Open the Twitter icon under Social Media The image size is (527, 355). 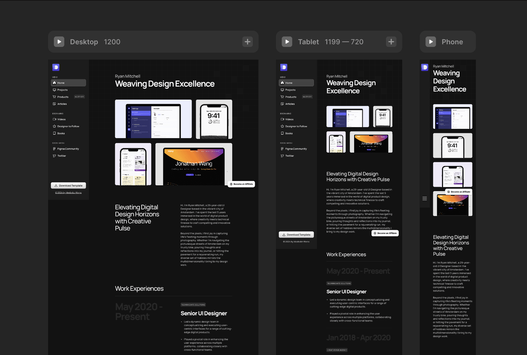[54, 155]
